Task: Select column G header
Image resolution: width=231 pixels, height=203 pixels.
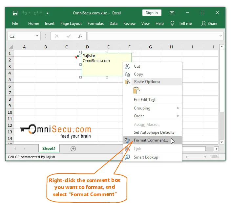Action: click(x=150, y=47)
